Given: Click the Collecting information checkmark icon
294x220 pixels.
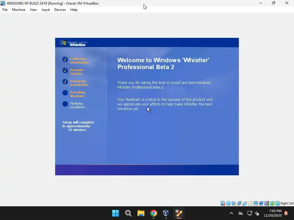Looking at the screenshot, I should 65,59.
